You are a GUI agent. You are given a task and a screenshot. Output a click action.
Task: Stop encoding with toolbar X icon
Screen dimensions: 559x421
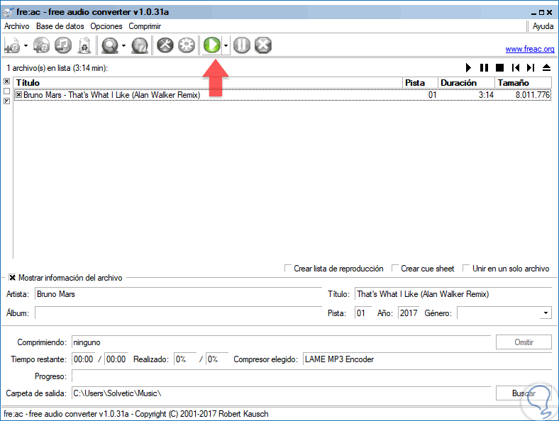pyautogui.click(x=263, y=45)
